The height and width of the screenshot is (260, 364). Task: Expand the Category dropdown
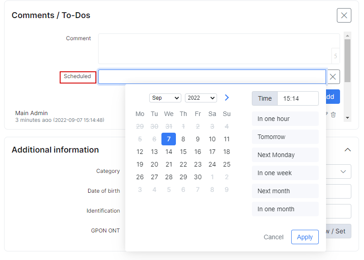click(x=342, y=172)
